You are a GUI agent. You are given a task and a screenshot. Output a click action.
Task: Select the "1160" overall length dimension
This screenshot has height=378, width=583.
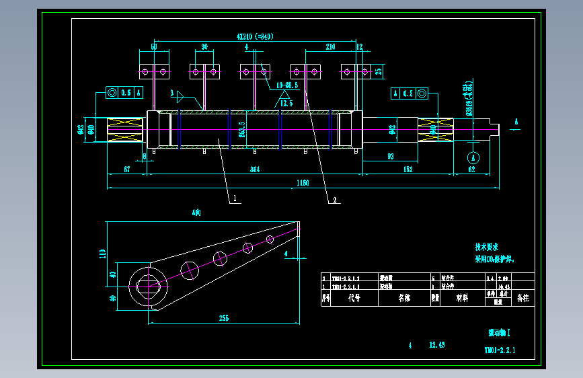(303, 183)
